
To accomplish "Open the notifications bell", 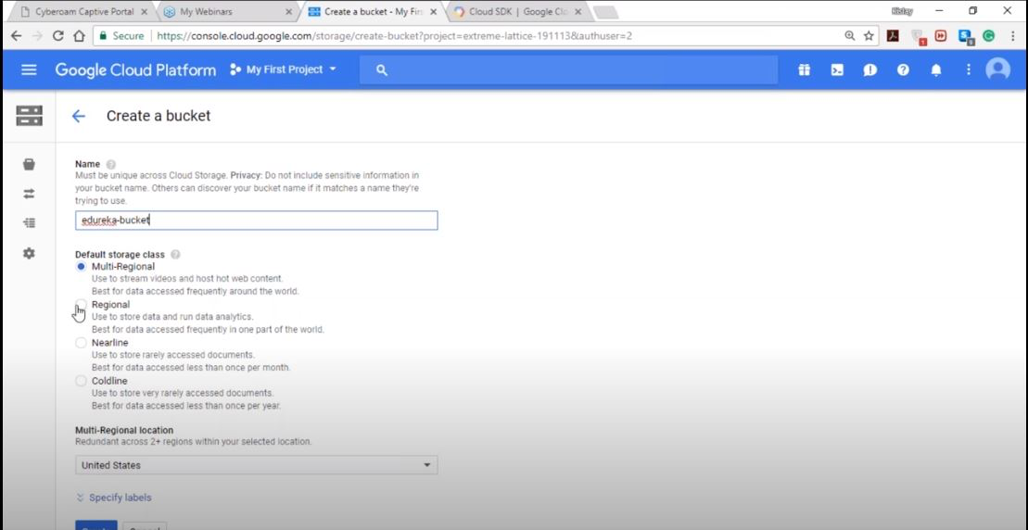I will 936,70.
